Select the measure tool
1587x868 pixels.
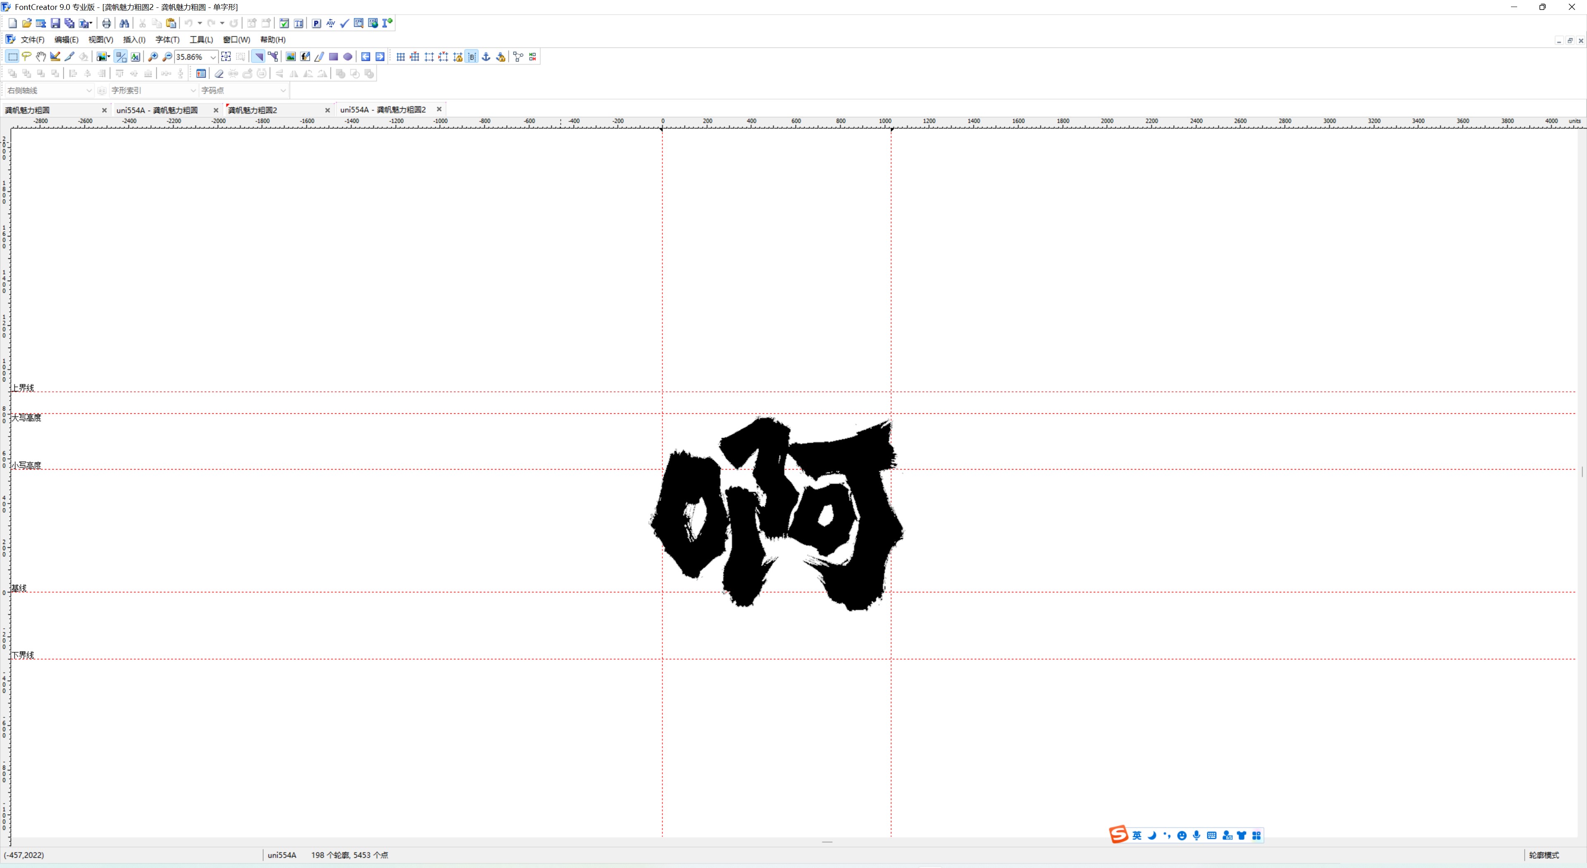pos(55,57)
